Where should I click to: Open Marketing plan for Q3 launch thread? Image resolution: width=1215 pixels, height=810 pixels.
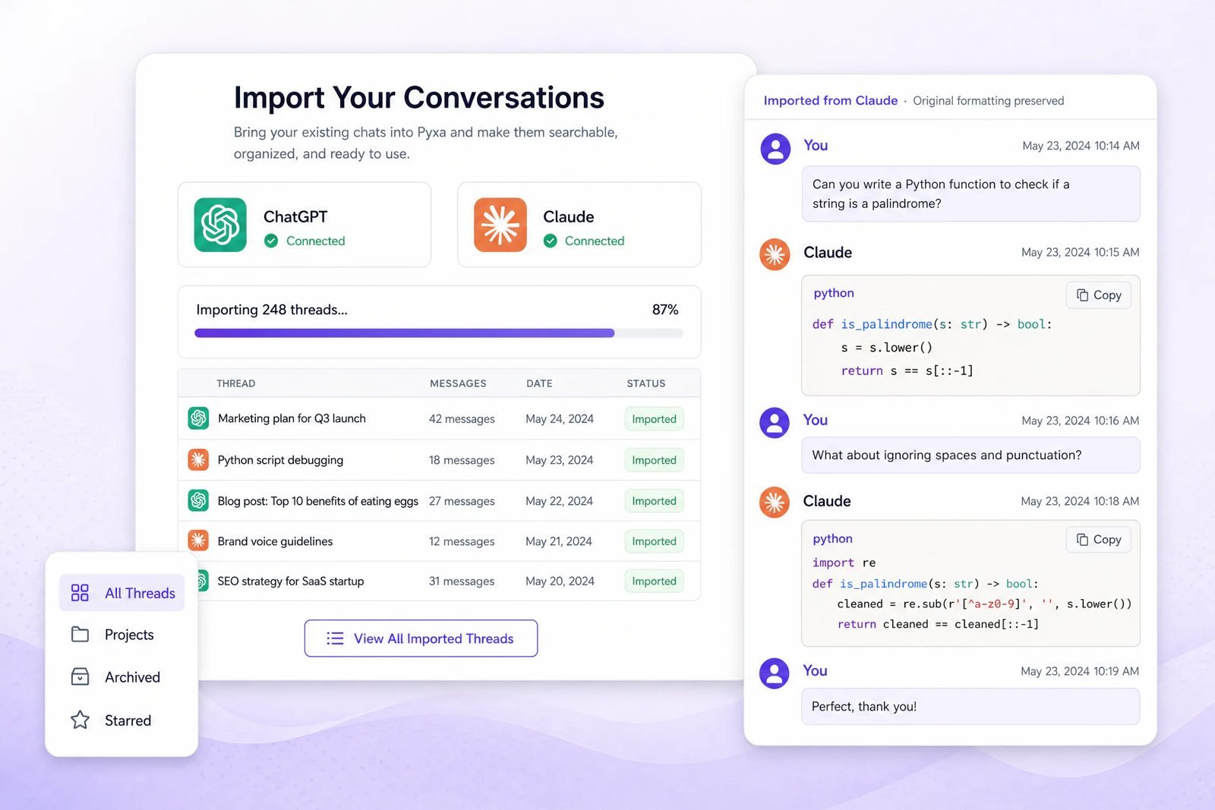(x=292, y=418)
